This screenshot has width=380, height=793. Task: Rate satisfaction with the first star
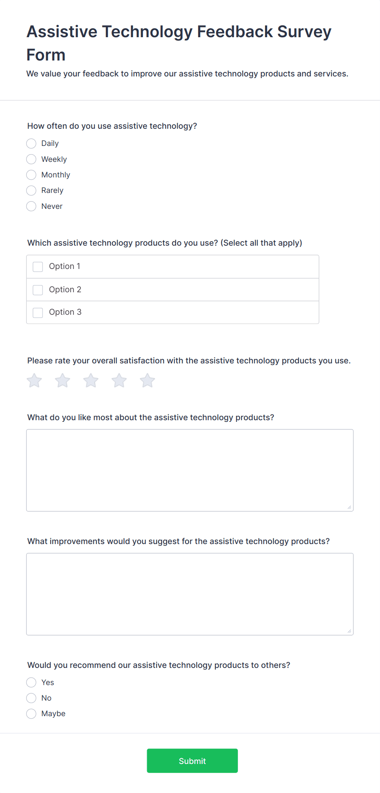click(34, 381)
